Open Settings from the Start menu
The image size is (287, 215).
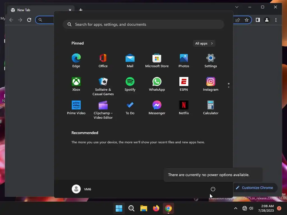(x=211, y=61)
